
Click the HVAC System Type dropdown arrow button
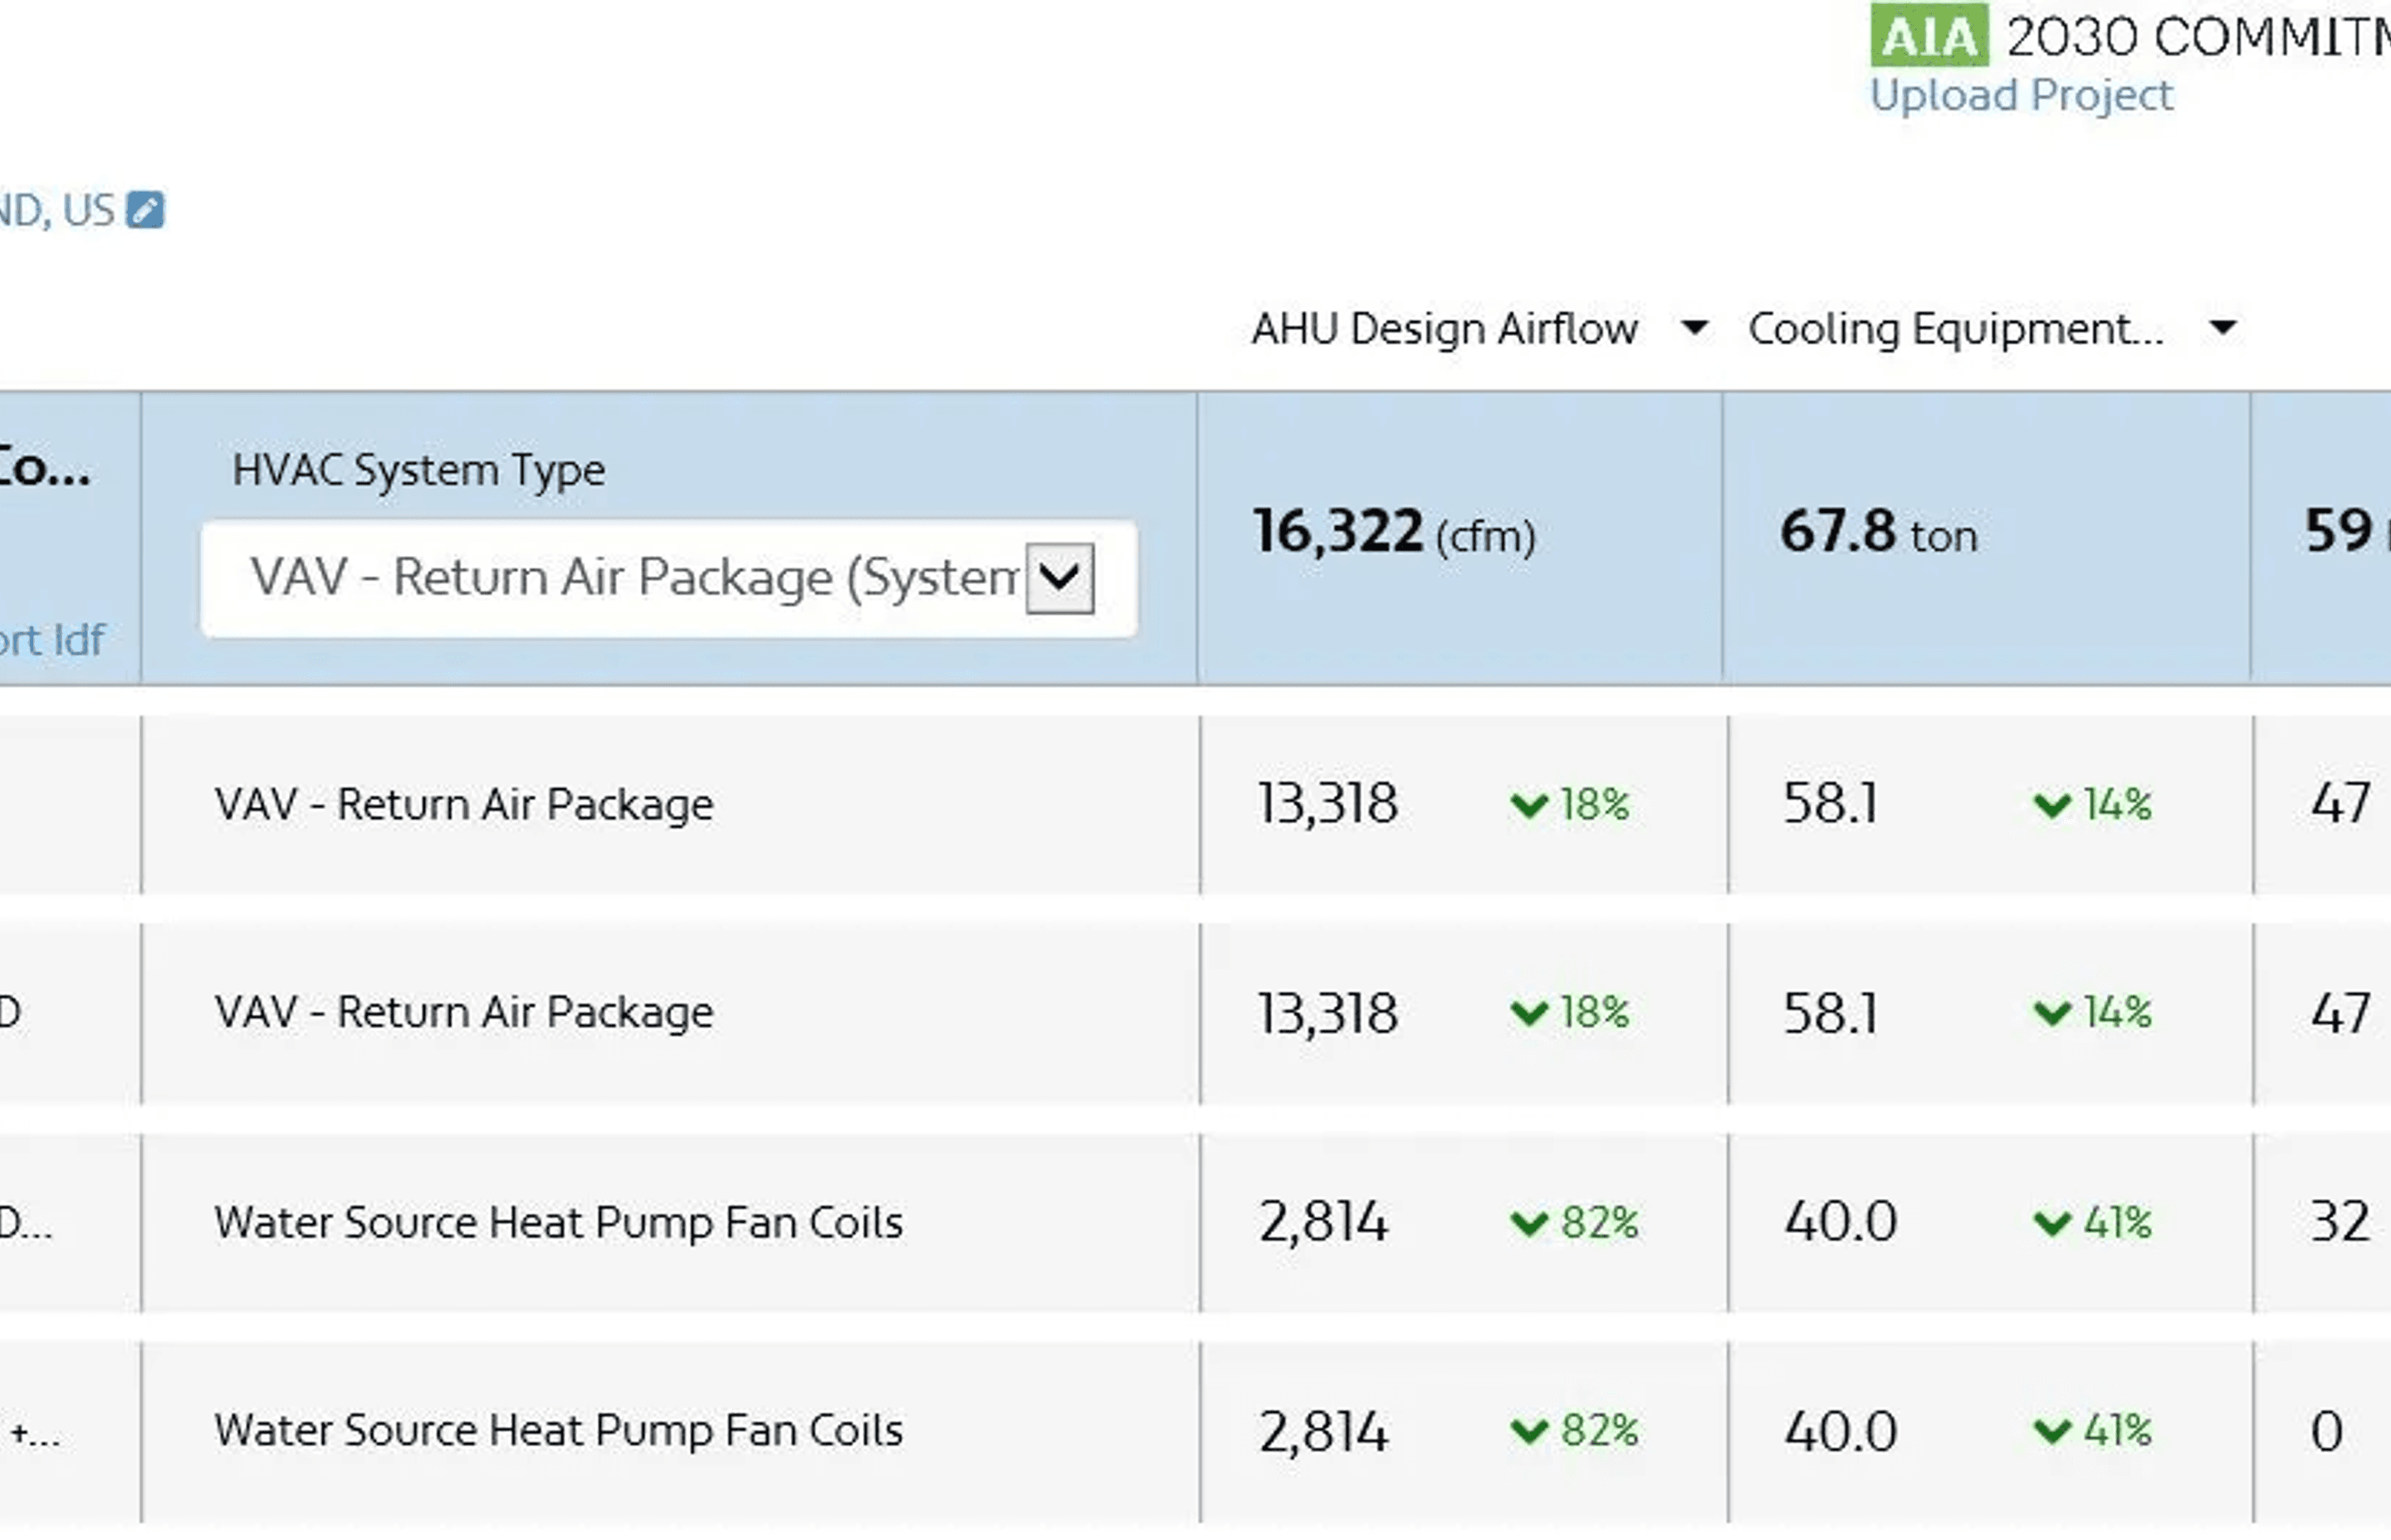click(x=1059, y=578)
